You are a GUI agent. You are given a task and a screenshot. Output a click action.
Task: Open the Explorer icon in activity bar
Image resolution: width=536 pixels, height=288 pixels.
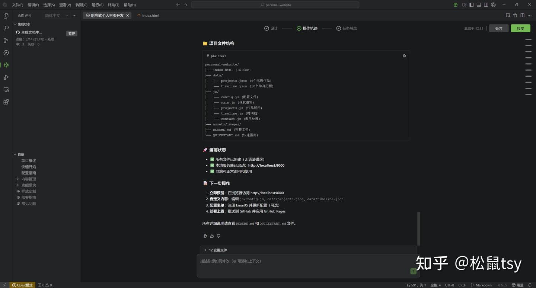6,16
